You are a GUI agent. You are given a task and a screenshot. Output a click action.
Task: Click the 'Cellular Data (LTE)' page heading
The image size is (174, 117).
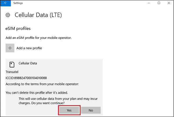click(x=38, y=15)
